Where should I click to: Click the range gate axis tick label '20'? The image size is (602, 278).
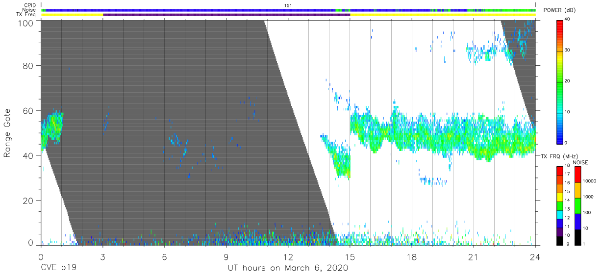click(x=28, y=200)
